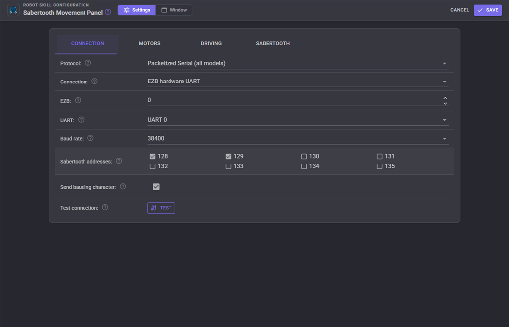Click the UART help question mark

coord(81,120)
